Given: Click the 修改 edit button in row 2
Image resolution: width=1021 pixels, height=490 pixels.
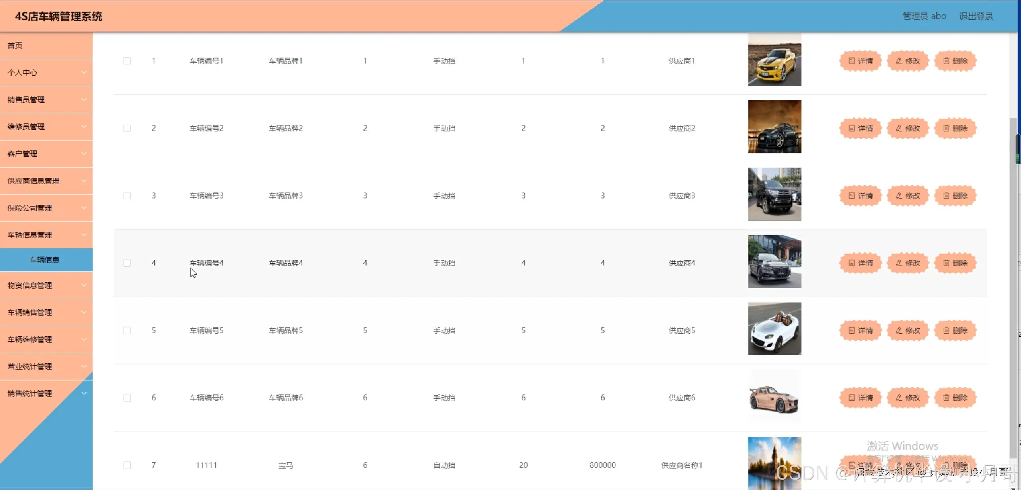Looking at the screenshot, I should (908, 128).
